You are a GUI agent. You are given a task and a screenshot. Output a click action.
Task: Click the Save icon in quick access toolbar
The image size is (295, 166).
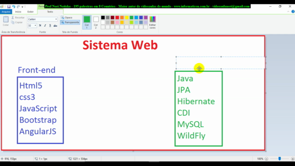coord(9,6)
